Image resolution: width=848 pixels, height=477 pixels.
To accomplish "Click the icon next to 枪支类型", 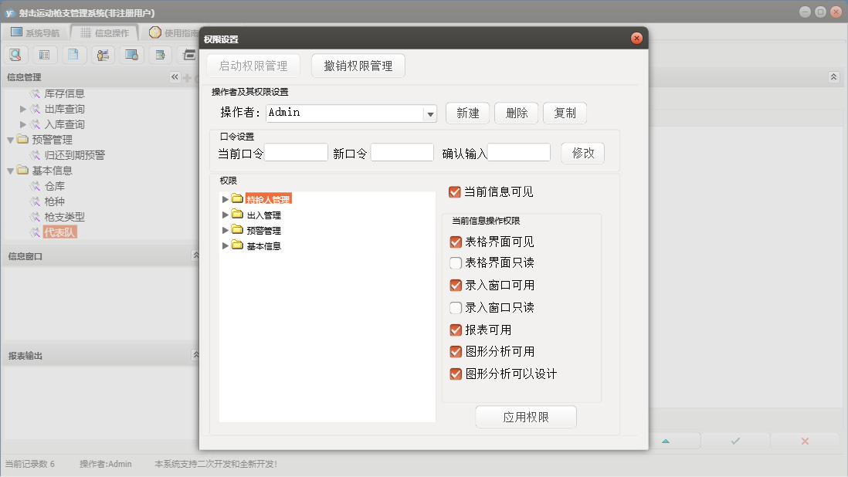I will (x=36, y=217).
